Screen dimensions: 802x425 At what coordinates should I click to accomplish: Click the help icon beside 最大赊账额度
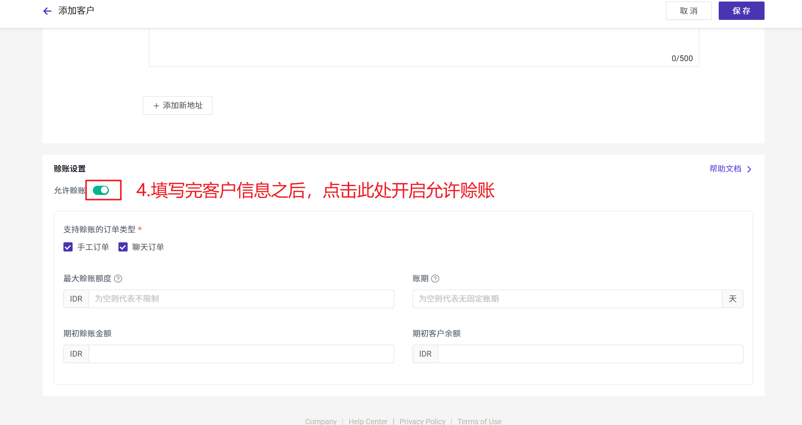pos(118,279)
